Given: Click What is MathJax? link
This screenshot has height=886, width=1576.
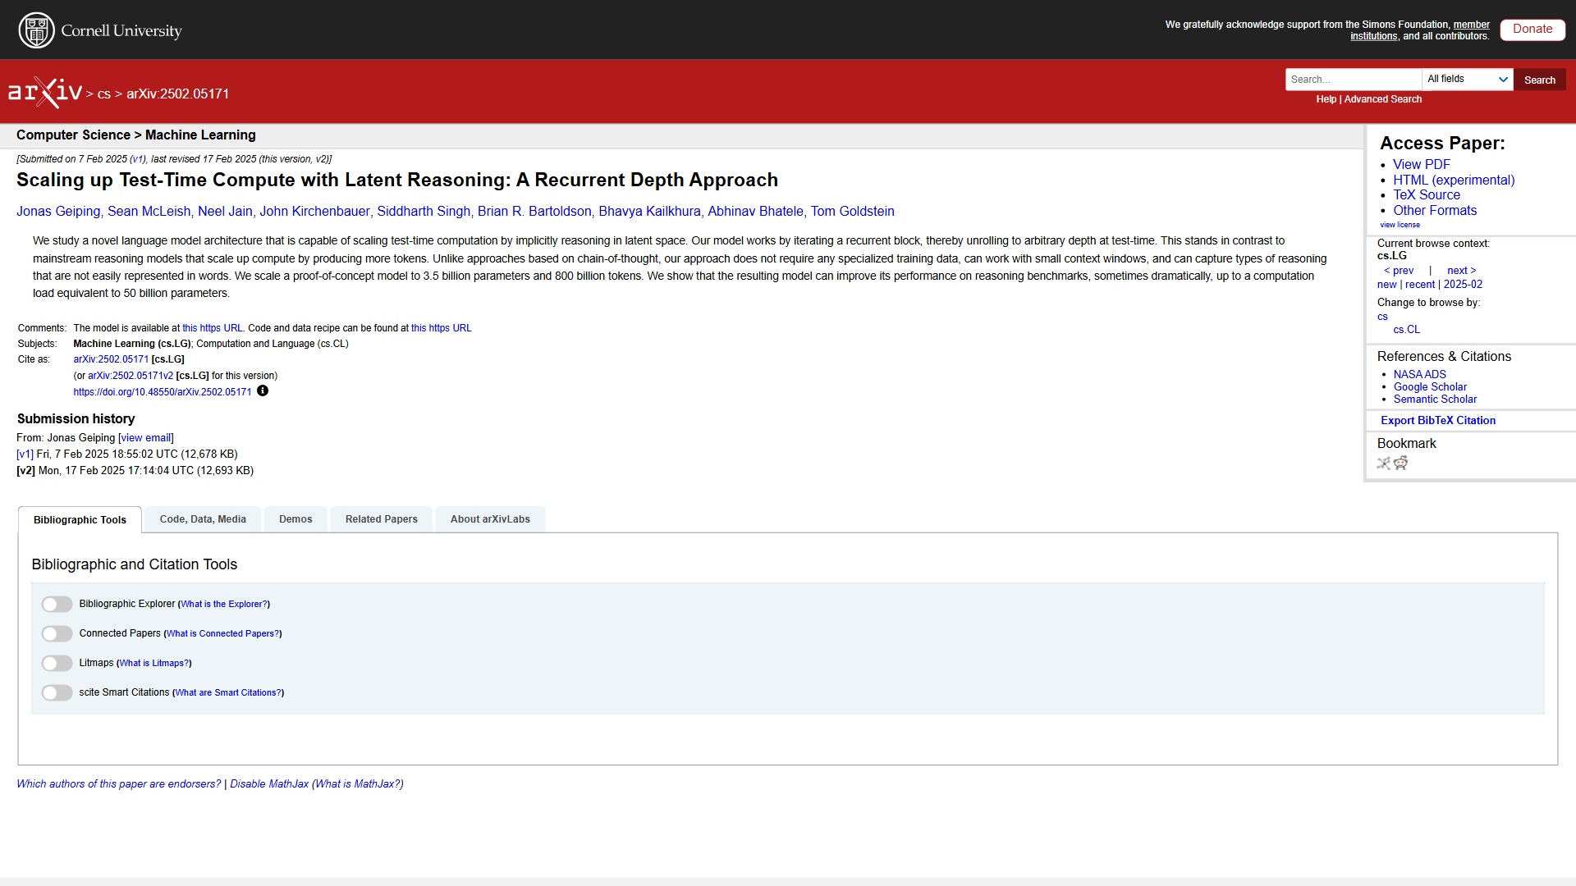Looking at the screenshot, I should pyautogui.click(x=358, y=784).
